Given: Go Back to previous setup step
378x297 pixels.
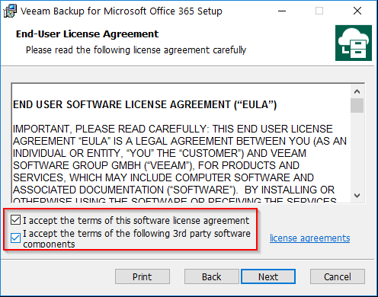Looking at the screenshot, I should coord(212,276).
